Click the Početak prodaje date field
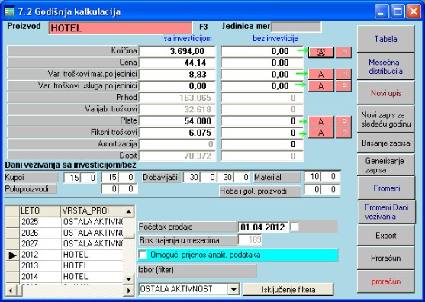This screenshot has width=425, height=302. click(263, 227)
